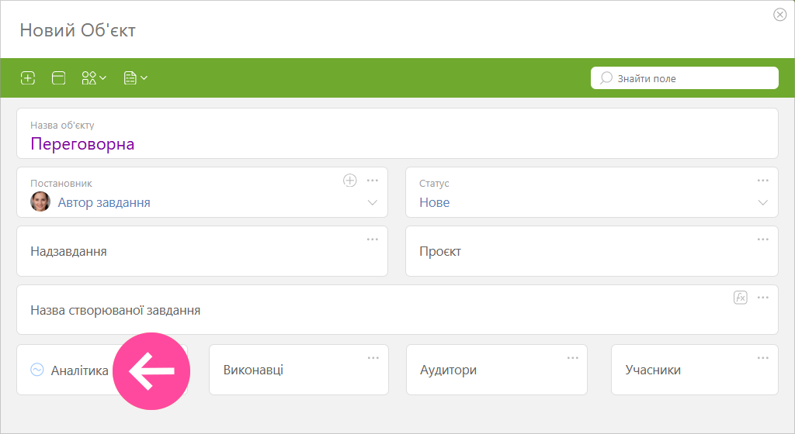
Task: Open three-dot menu of Аудитори field
Action: click(x=573, y=357)
